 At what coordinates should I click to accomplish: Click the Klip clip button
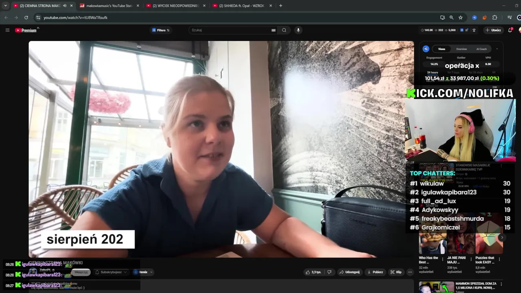coord(396,272)
